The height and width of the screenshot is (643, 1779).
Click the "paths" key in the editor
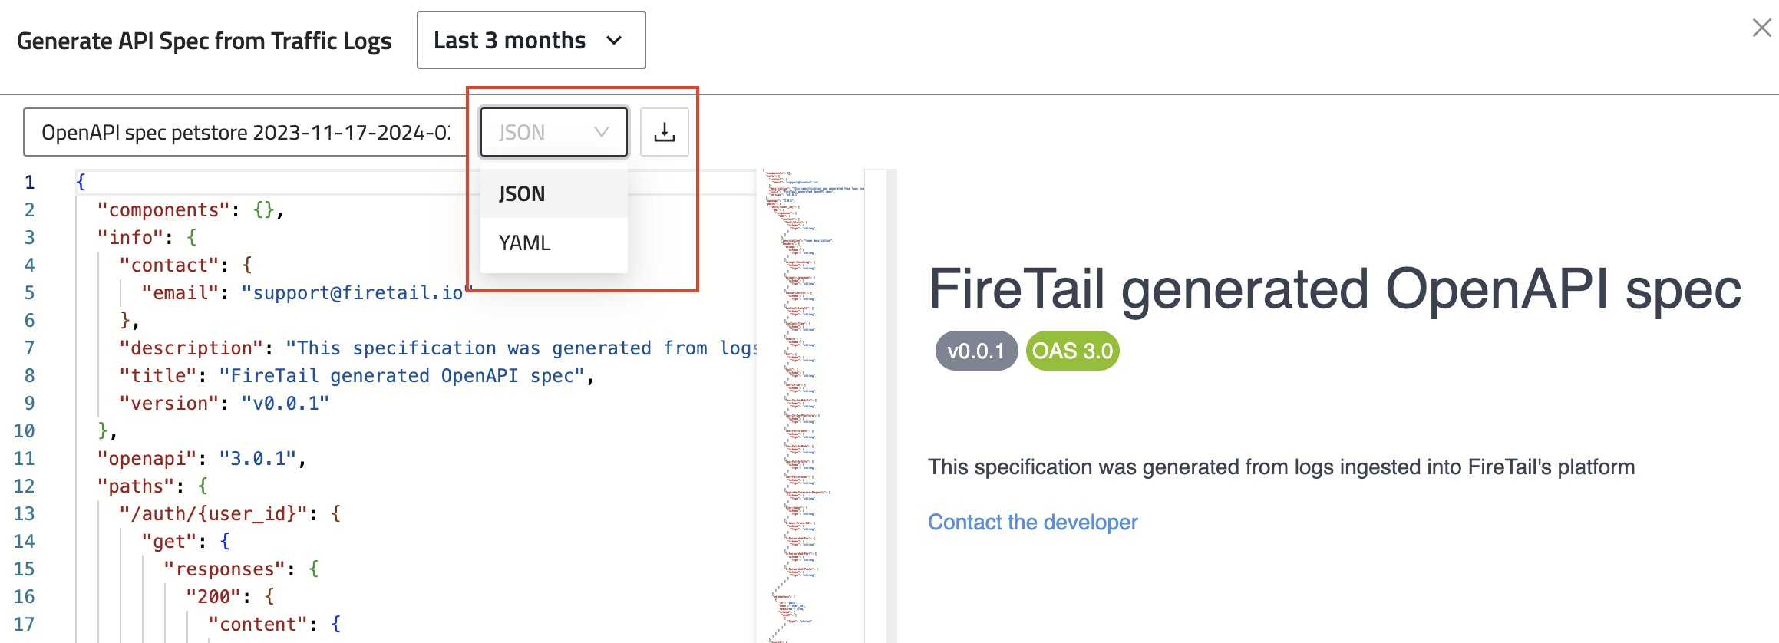(x=136, y=486)
